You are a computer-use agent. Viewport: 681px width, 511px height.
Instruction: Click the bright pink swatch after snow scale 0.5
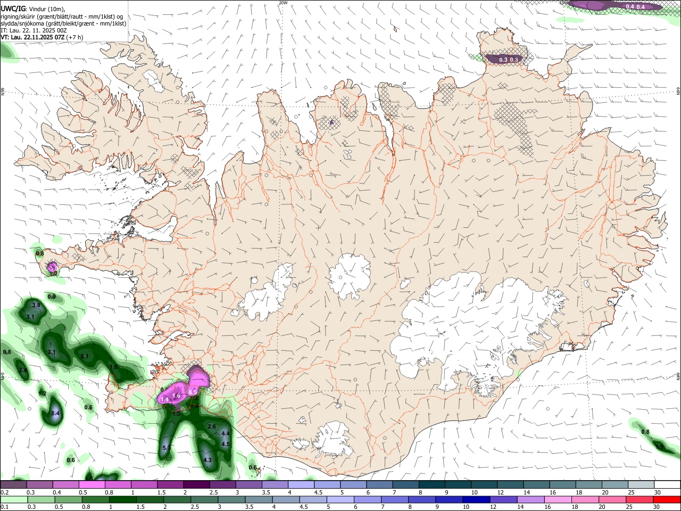[x=92, y=484]
